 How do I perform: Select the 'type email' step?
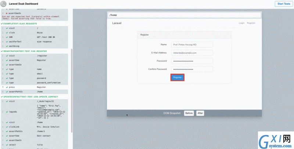pyautogui.click(x=35, y=74)
